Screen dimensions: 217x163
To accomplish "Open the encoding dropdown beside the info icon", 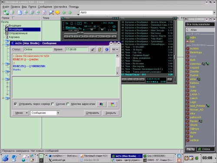I will pyautogui.click(x=115, y=50).
